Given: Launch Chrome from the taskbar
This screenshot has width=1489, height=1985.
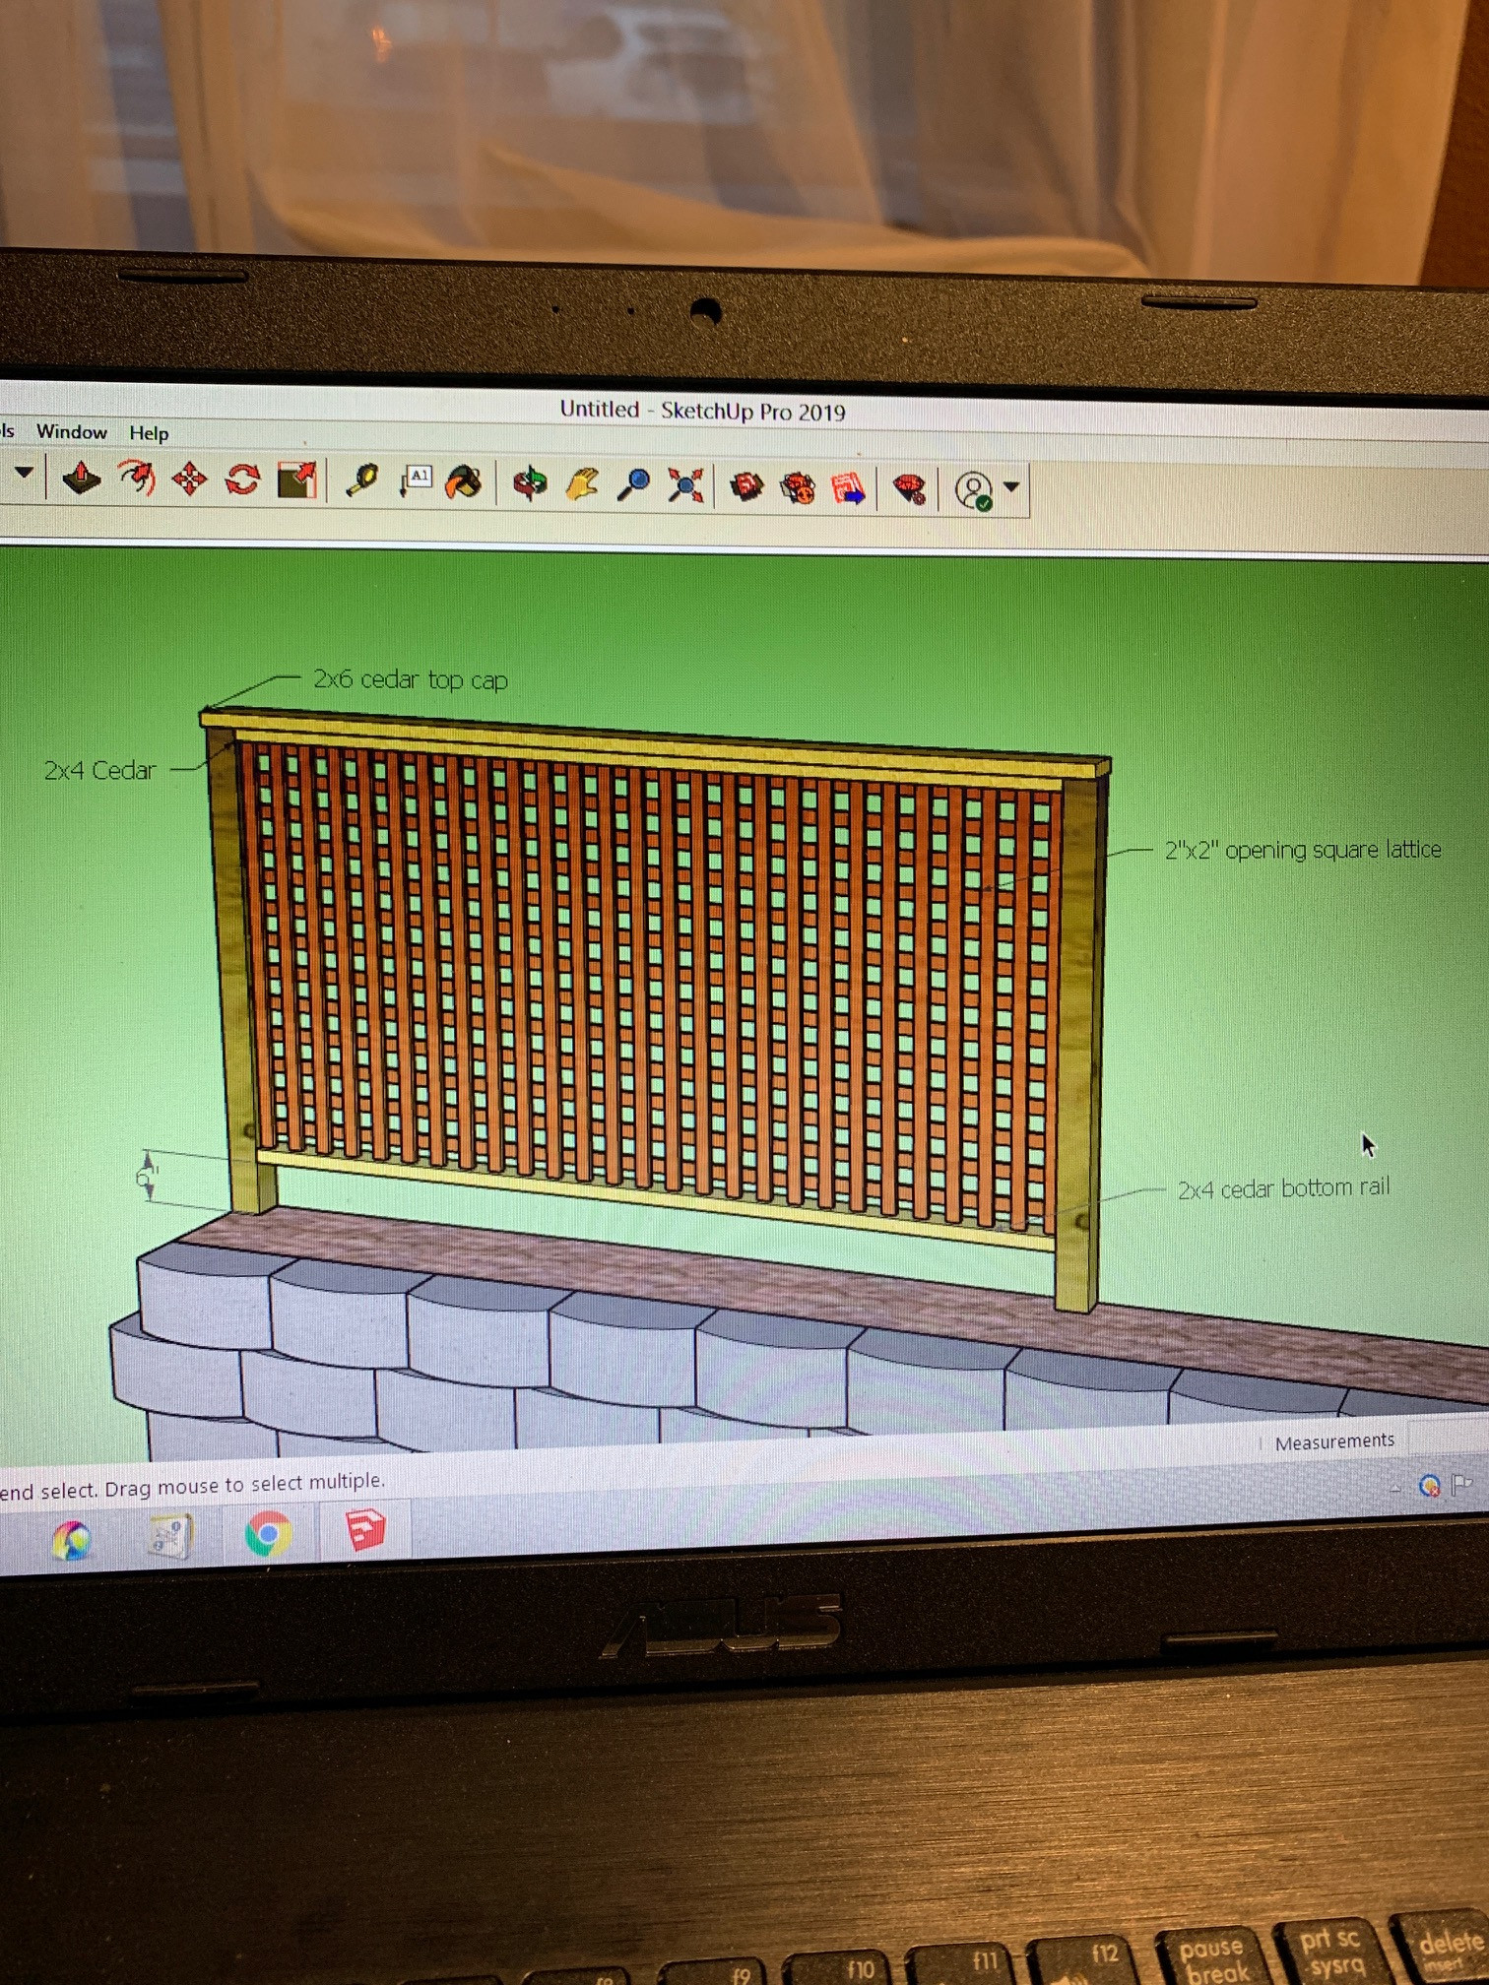Looking at the screenshot, I should pyautogui.click(x=268, y=1535).
